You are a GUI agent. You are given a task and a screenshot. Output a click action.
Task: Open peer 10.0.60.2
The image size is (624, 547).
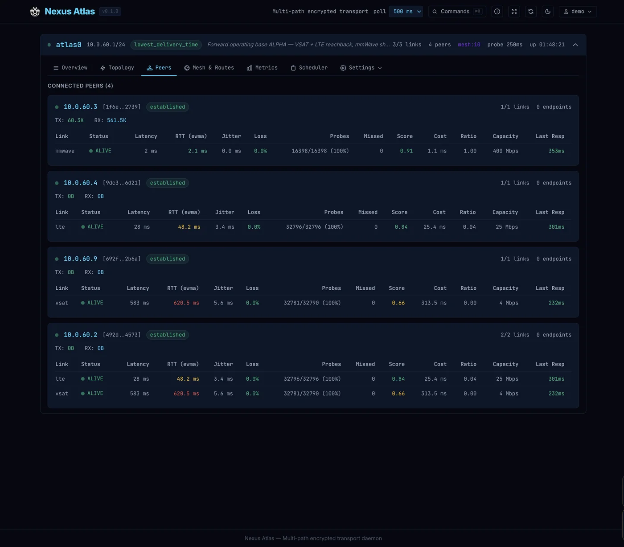coord(80,335)
